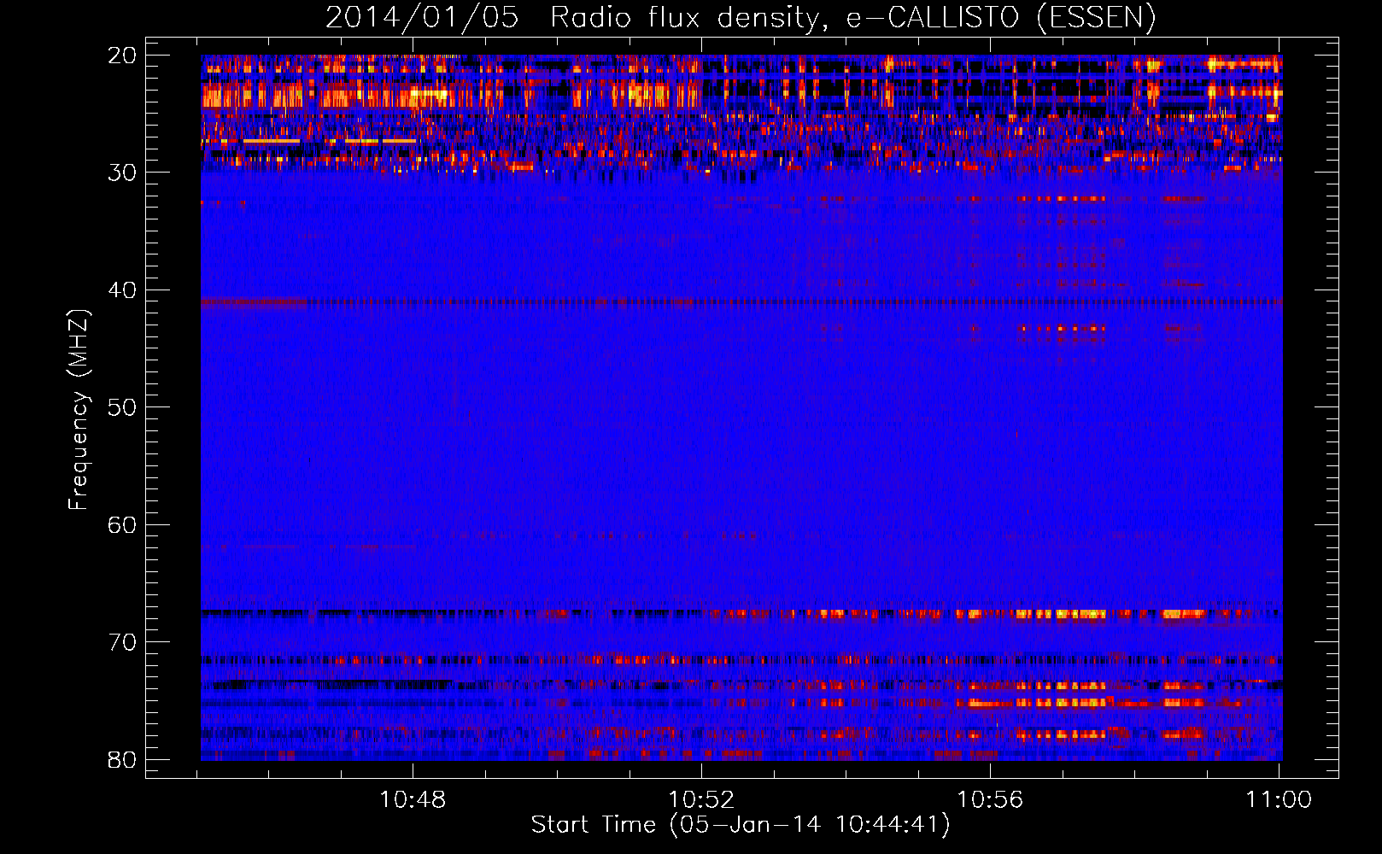
Task: Click the 10:52 time tick label
Action: coord(701,800)
